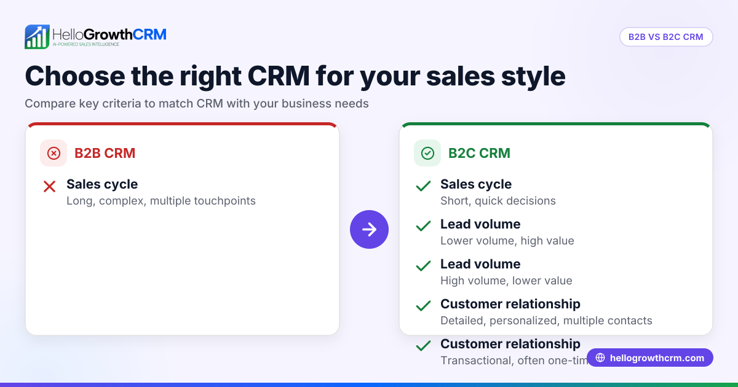Click the checkmark beside Short, quick decisions
Screen dimensions: 738x387
[423, 186]
